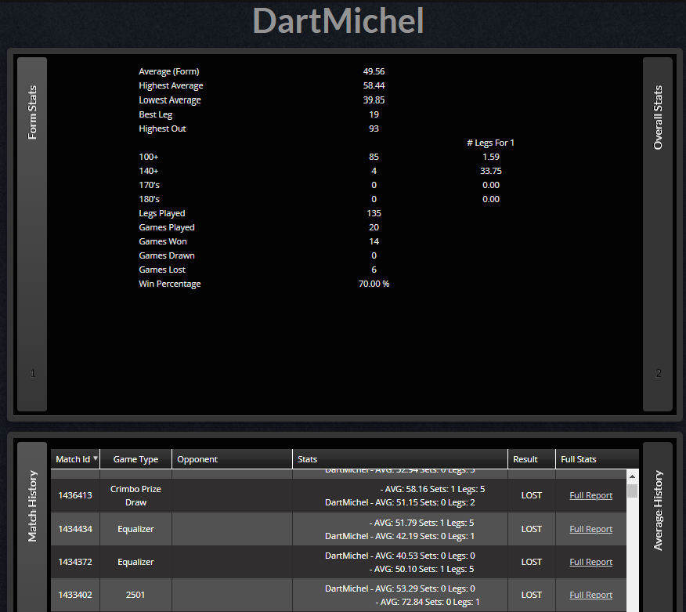686x612 pixels.
Task: Click the Full Stats column header
Action: click(579, 459)
